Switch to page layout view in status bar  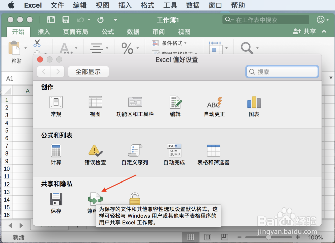point(208,237)
